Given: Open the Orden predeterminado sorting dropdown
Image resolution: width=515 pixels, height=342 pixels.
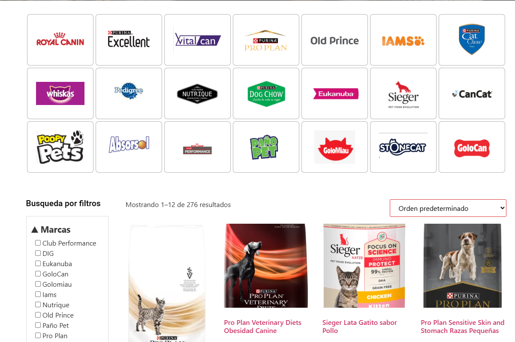Looking at the screenshot, I should 448,208.
